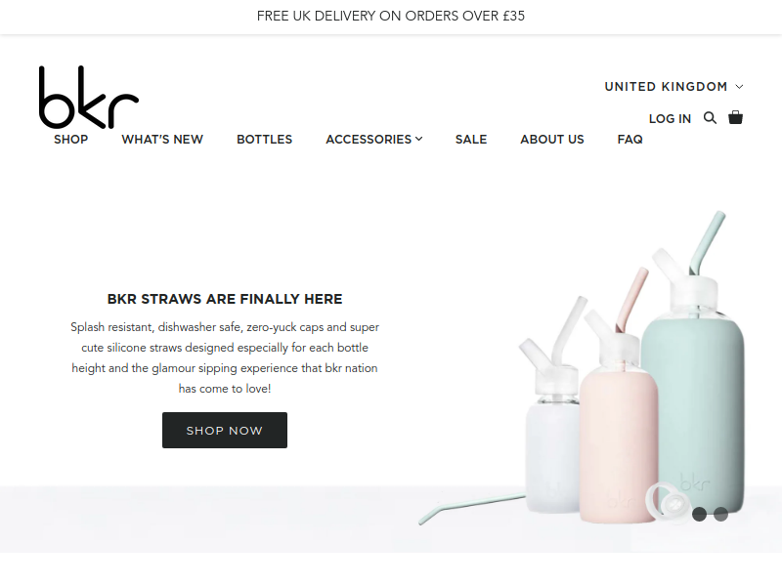Image resolution: width=782 pixels, height=586 pixels.
Task: Open the shopping bag cart icon
Action: [x=736, y=117]
